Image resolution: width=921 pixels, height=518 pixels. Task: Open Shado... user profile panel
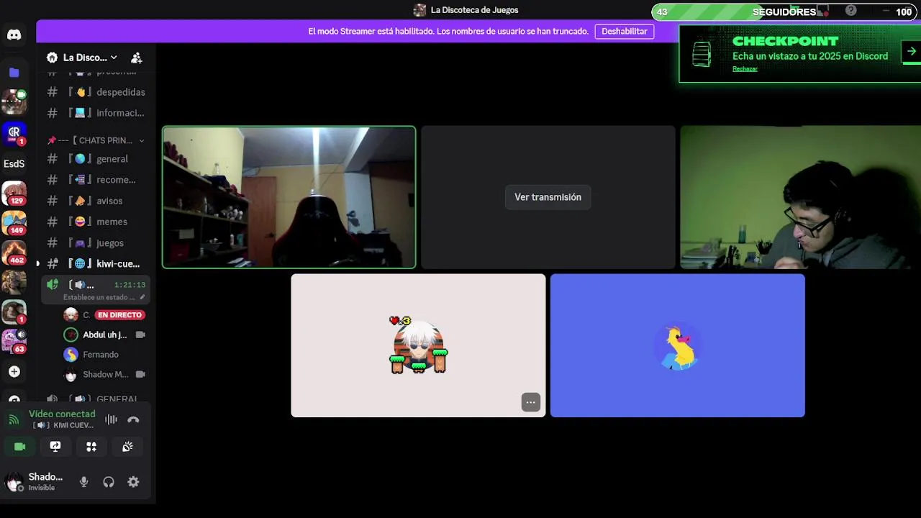click(x=36, y=482)
